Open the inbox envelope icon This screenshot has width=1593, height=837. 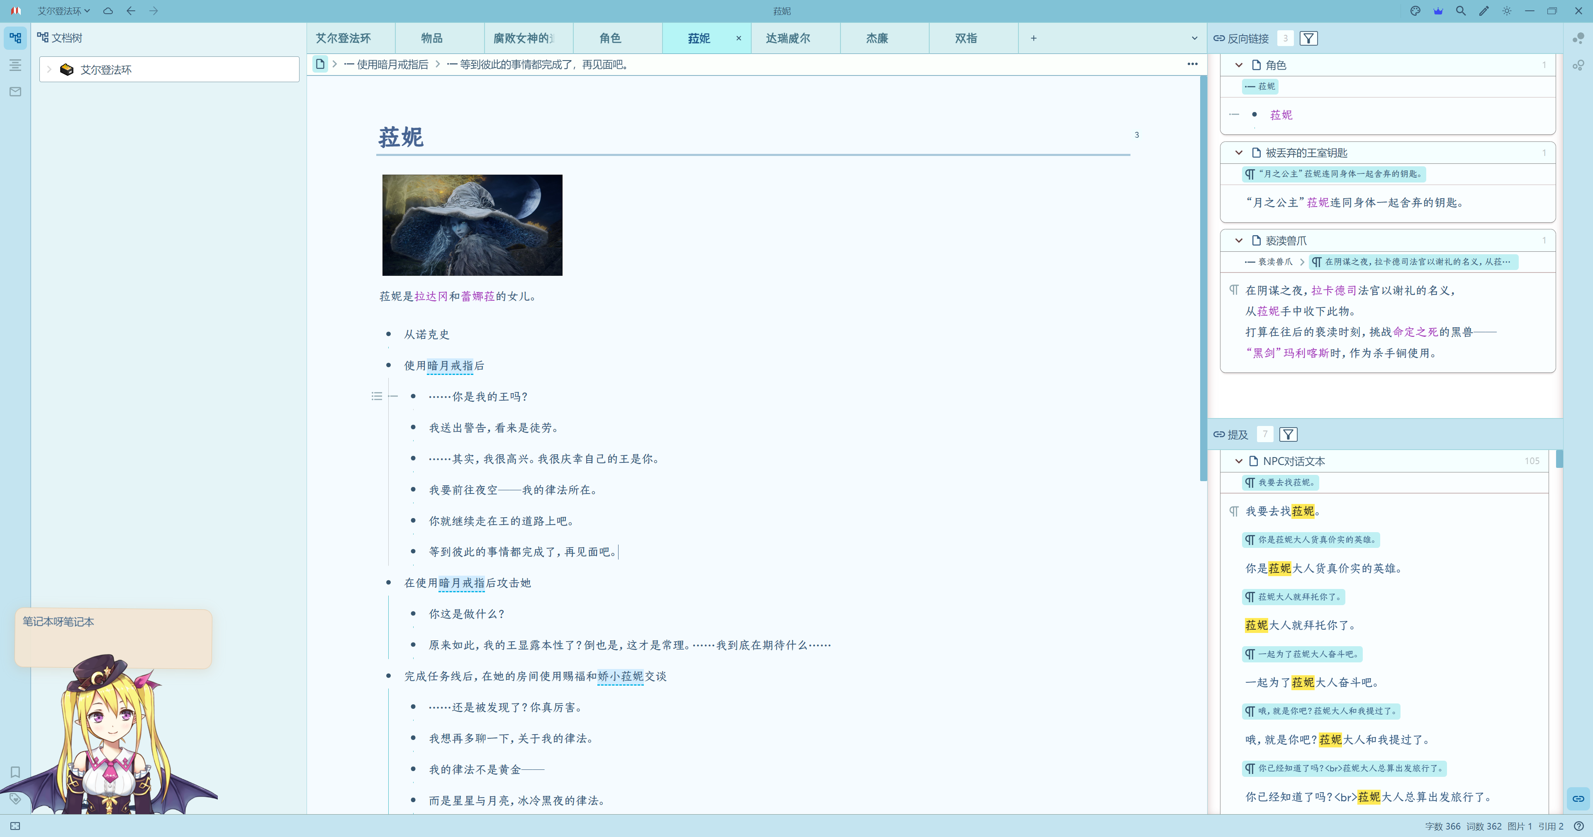(15, 92)
